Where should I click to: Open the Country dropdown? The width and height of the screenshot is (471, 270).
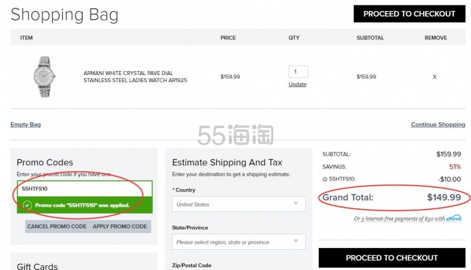239,204
